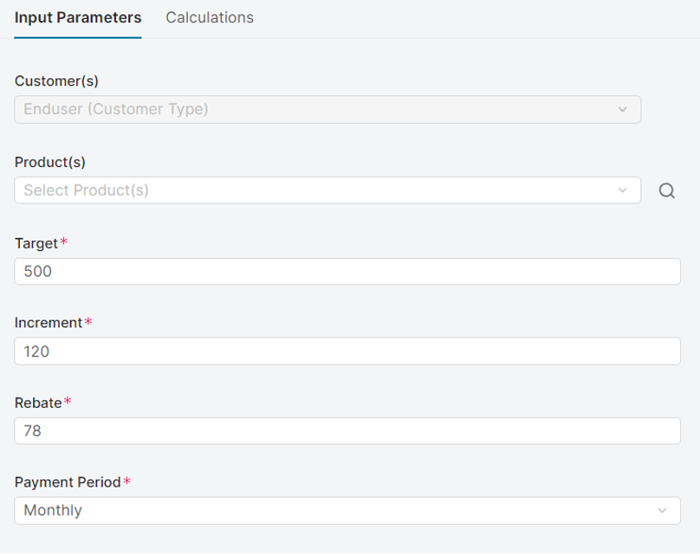The height and width of the screenshot is (554, 700).
Task: Click the Product(s) field label
Action: click(50, 162)
